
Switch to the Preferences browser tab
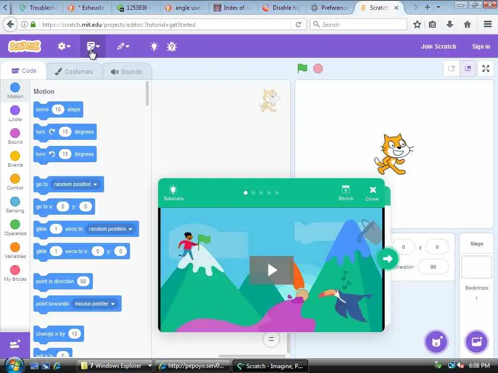coord(330,8)
